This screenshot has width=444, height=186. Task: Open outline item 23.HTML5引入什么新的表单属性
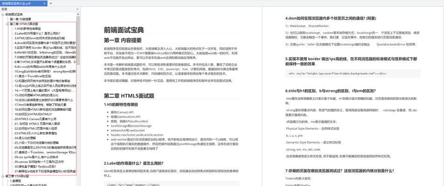coord(36,133)
